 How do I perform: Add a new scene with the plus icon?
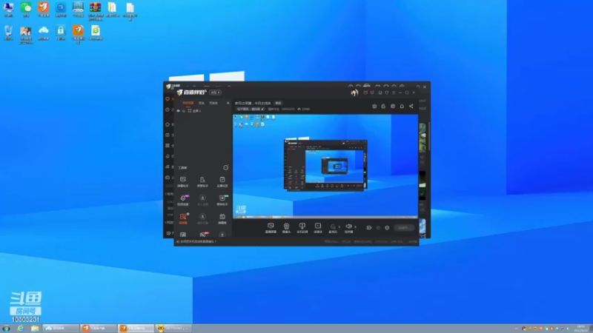coord(228,103)
